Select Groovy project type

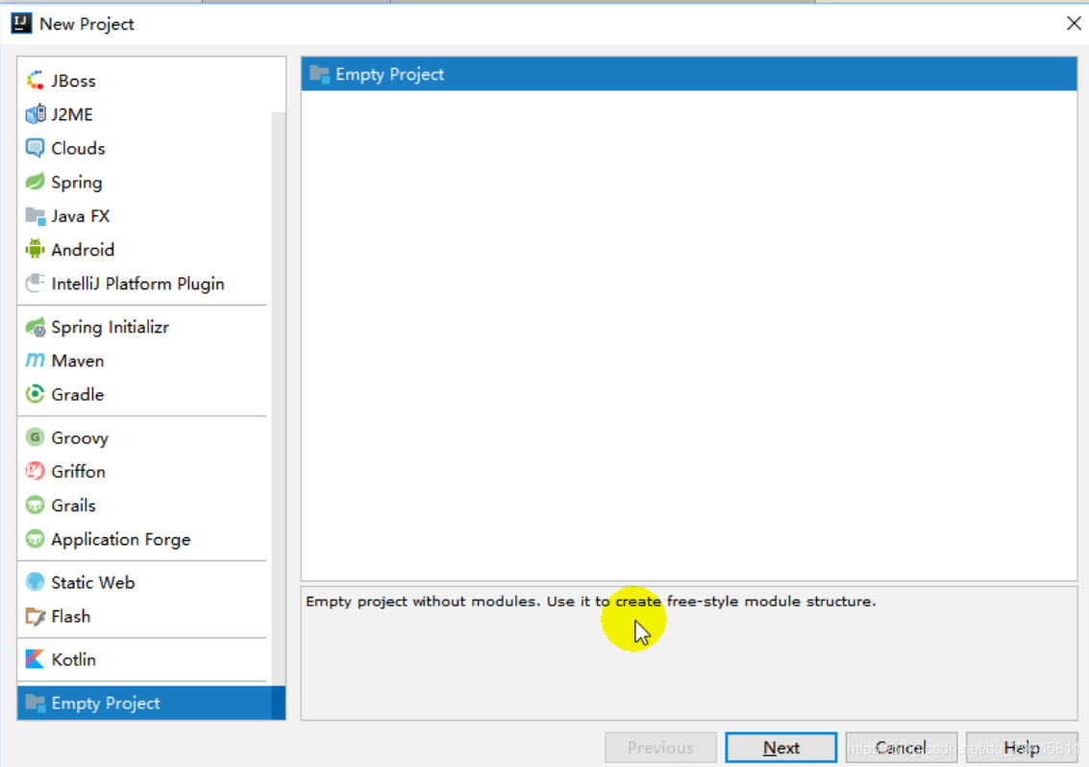144,437
